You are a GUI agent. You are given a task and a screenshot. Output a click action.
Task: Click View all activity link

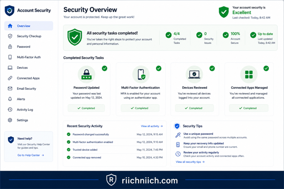152,126
